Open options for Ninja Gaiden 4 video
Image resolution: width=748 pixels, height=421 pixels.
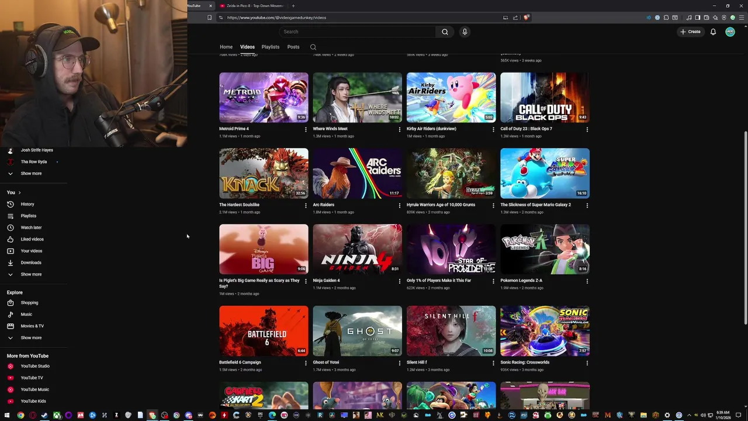[x=400, y=281]
